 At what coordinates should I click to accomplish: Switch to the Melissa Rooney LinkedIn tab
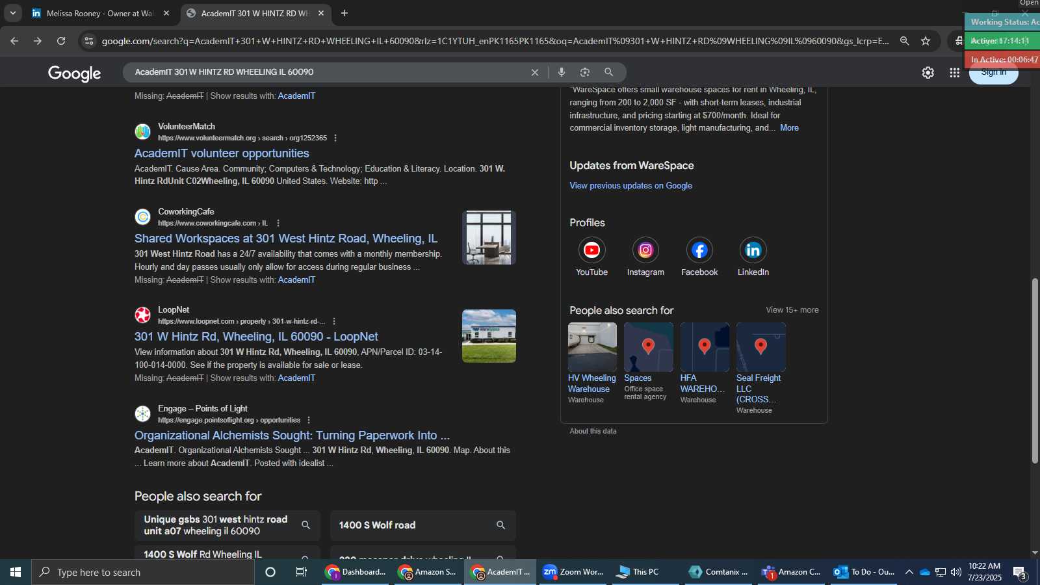coord(100,13)
